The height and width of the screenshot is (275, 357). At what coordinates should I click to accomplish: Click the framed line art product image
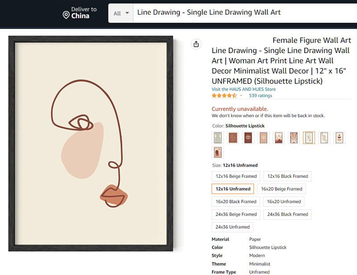pyautogui.click(x=91, y=144)
